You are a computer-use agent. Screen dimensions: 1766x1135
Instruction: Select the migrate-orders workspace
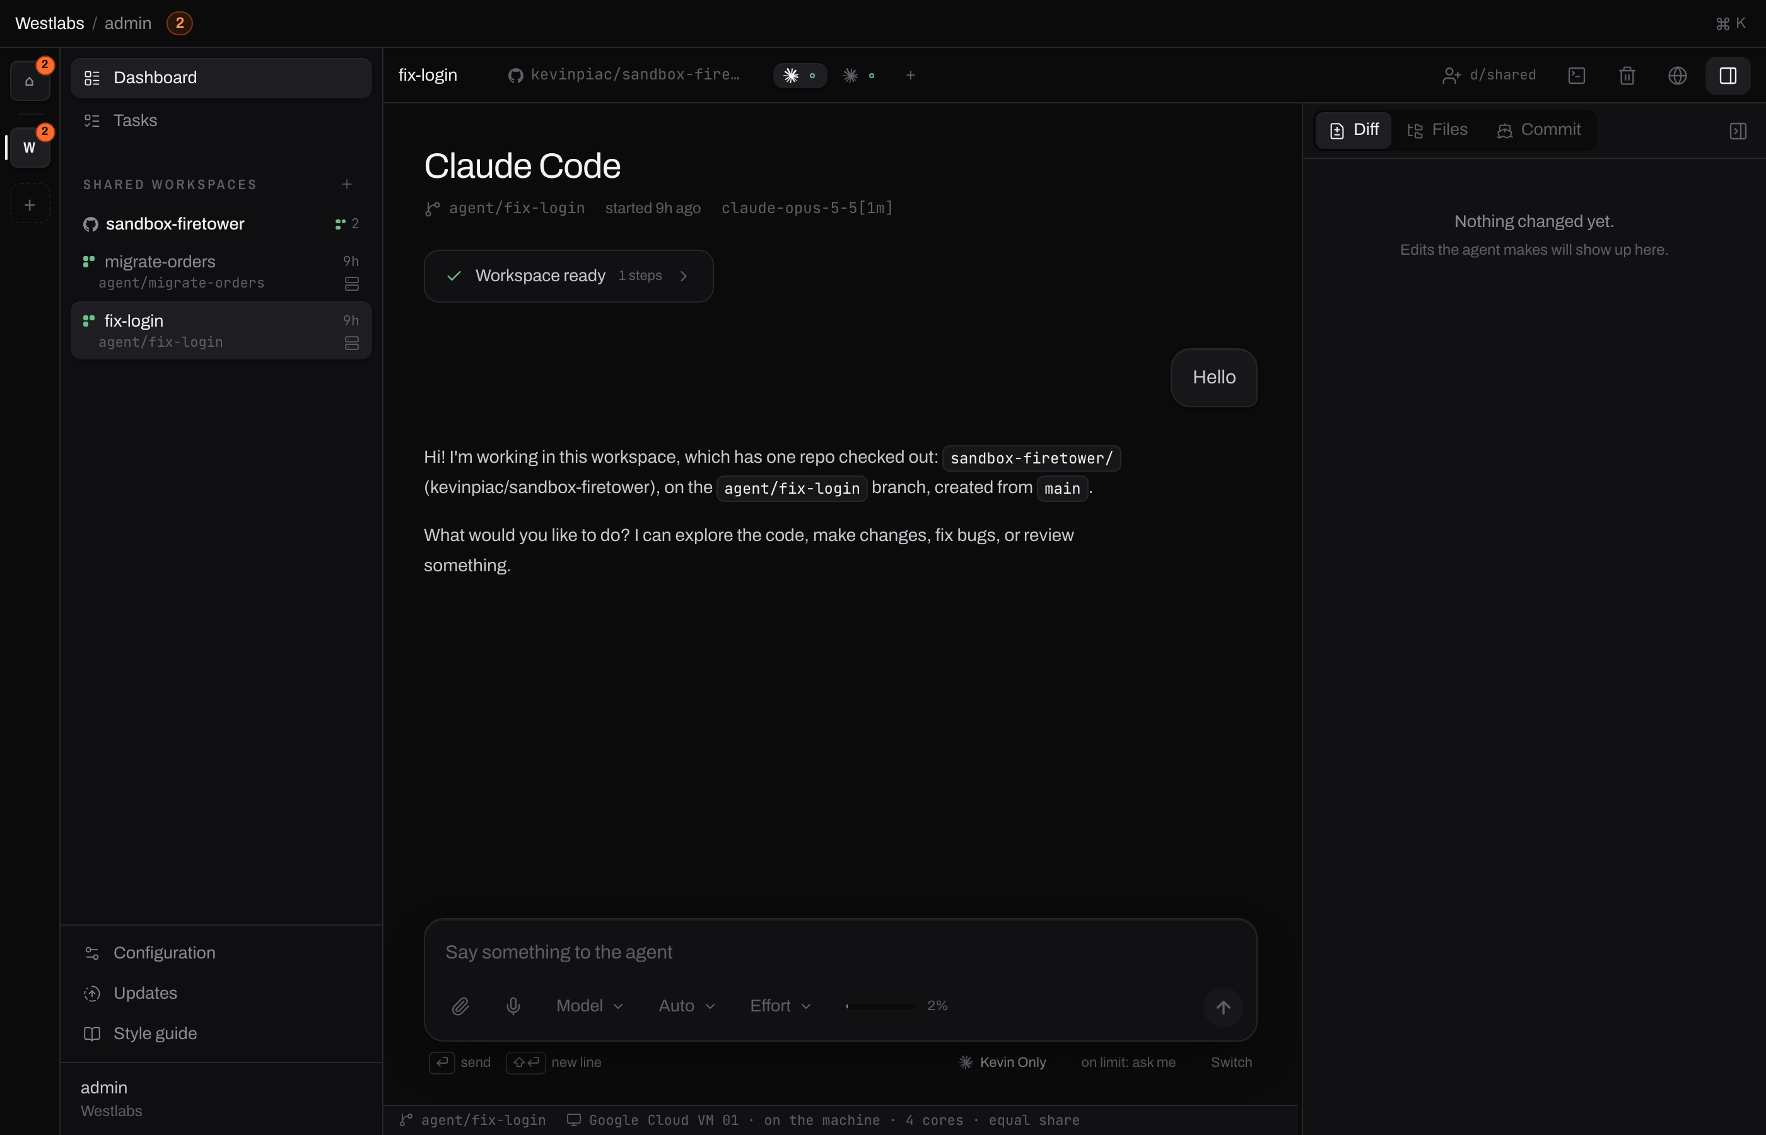point(221,271)
